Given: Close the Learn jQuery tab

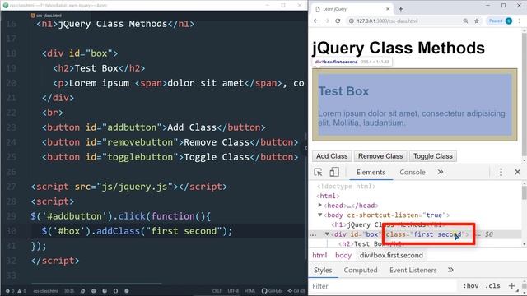Looking at the screenshot, I should click(x=388, y=9).
